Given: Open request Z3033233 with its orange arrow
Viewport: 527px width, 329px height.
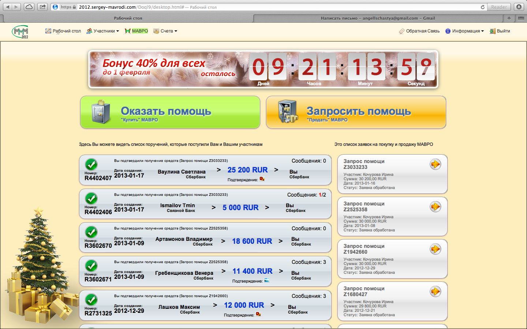Looking at the screenshot, I should pos(435,164).
